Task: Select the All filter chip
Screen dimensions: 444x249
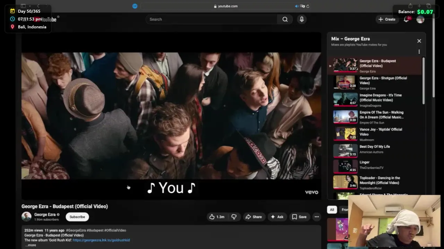Action: 332,210
